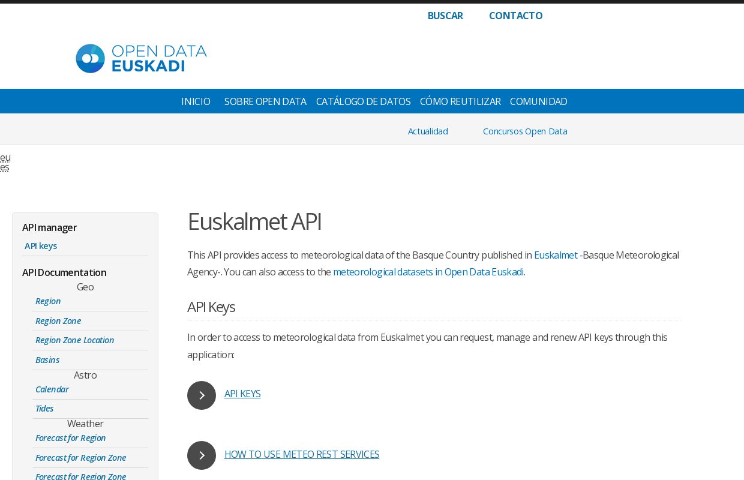Click the API Keys section heading

click(211, 307)
